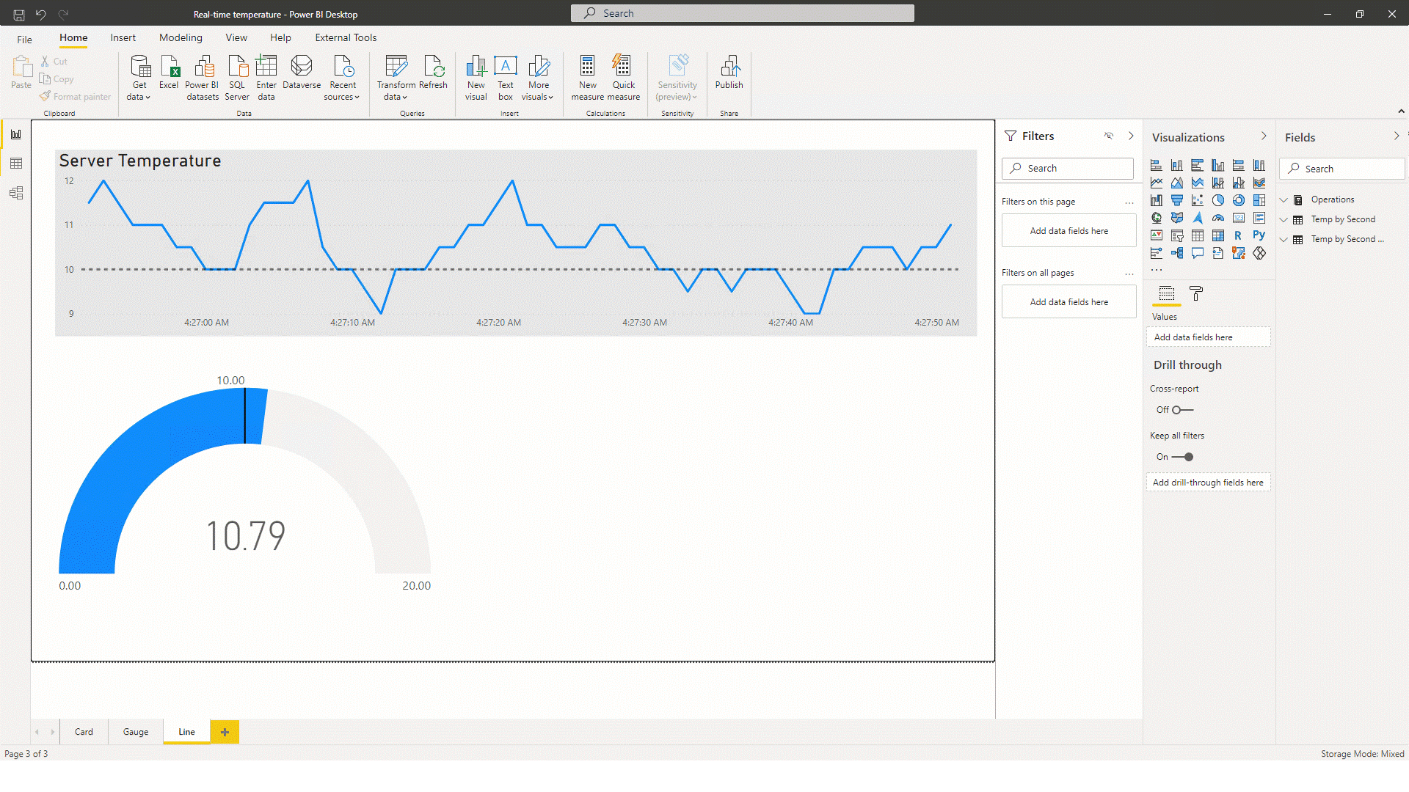Screen dimensions: 1409x792
Task: Click Add data fields in Values
Action: point(1209,337)
